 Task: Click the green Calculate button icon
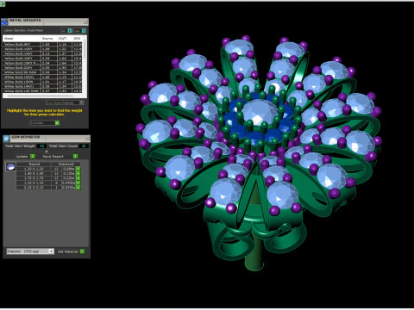[x=57, y=123]
